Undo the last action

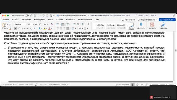pyautogui.click(x=38, y=16)
